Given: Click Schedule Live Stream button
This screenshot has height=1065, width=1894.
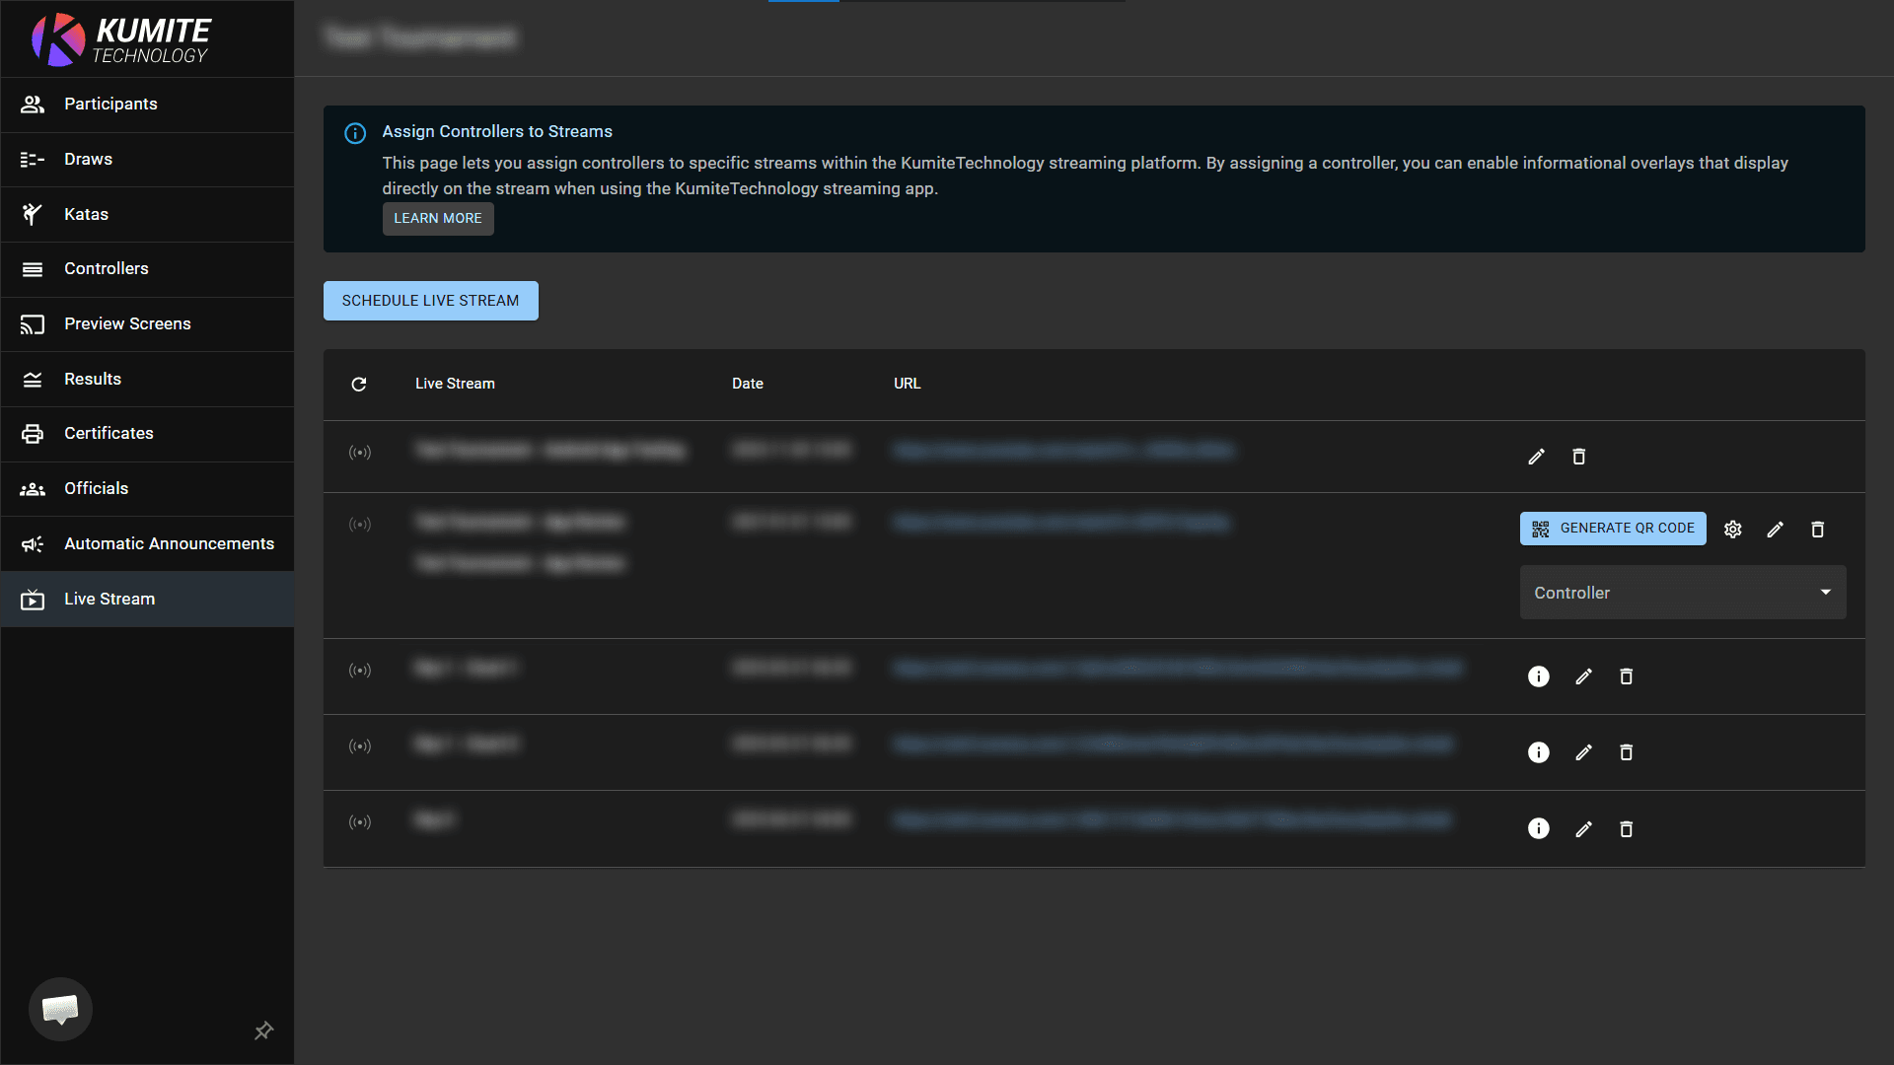Looking at the screenshot, I should pyautogui.click(x=430, y=301).
